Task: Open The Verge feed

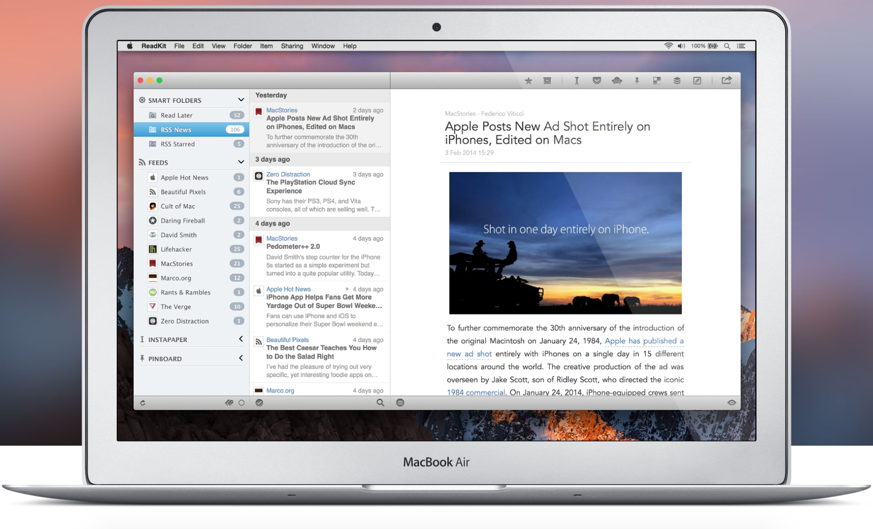Action: 191,307
